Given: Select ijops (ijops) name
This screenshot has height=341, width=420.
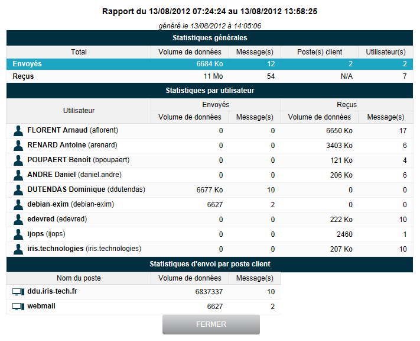Looking at the screenshot, I should 46,234.
